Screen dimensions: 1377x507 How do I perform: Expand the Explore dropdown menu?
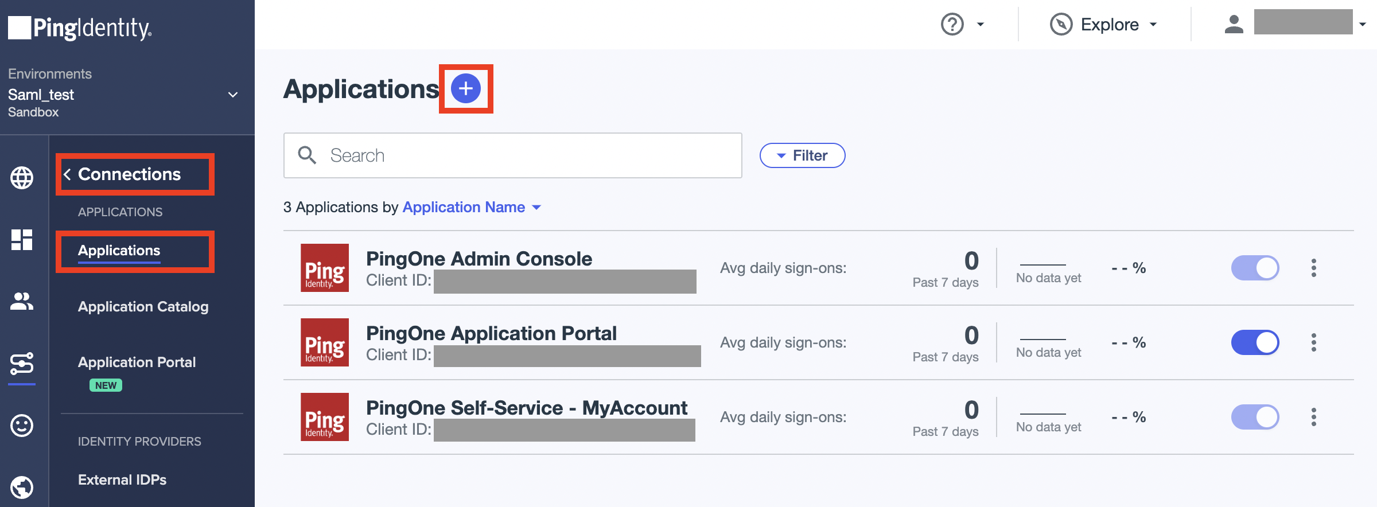[x=1153, y=25]
